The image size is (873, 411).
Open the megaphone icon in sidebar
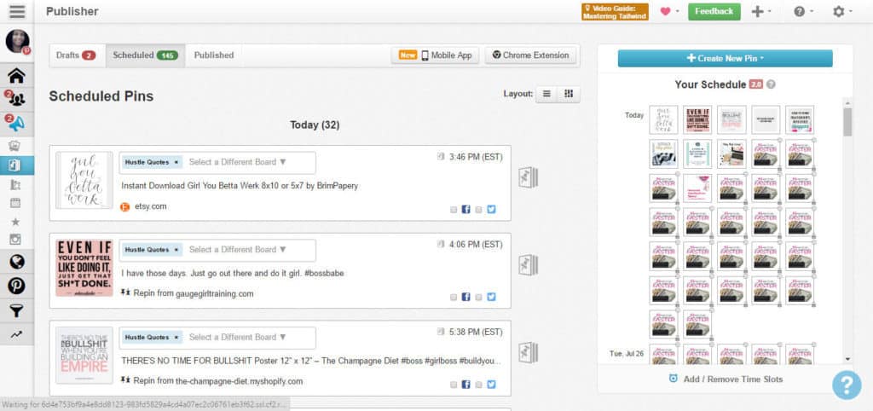(17, 124)
